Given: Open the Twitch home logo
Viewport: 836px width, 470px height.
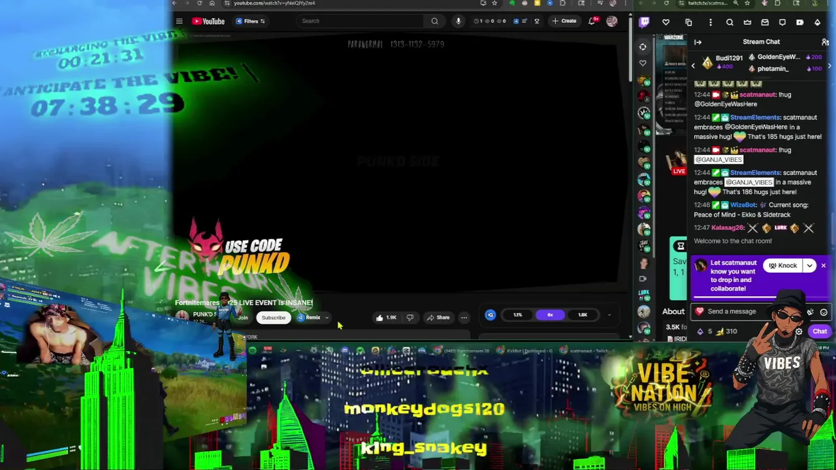Looking at the screenshot, I should click(645, 22).
